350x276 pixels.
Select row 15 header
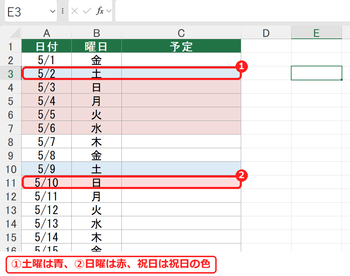point(10,237)
